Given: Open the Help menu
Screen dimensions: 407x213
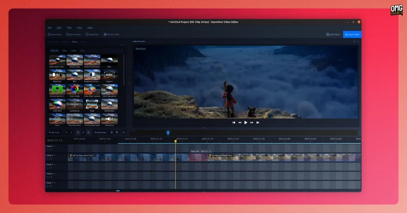Looking at the screenshot, I should pyautogui.click(x=90, y=28).
